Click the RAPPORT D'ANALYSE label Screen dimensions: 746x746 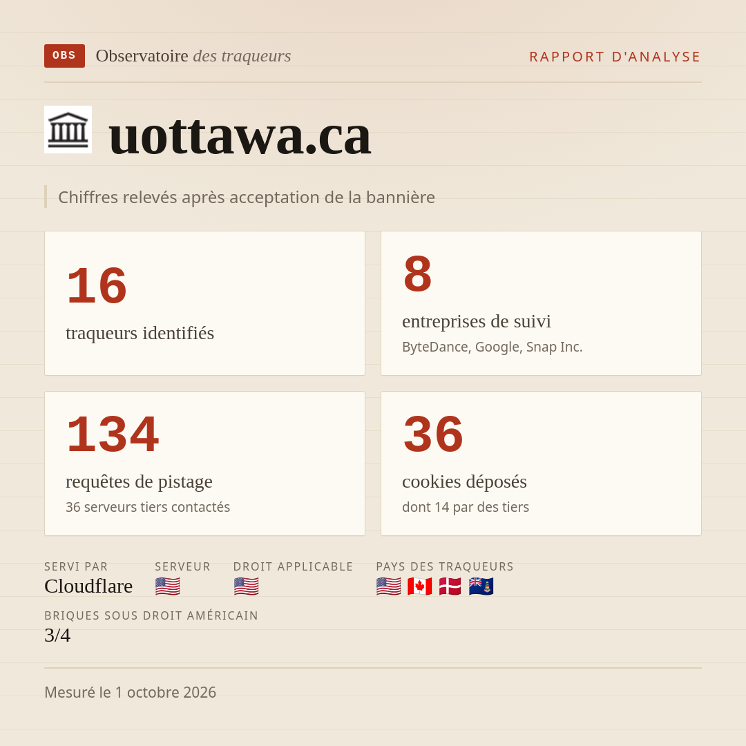(615, 57)
